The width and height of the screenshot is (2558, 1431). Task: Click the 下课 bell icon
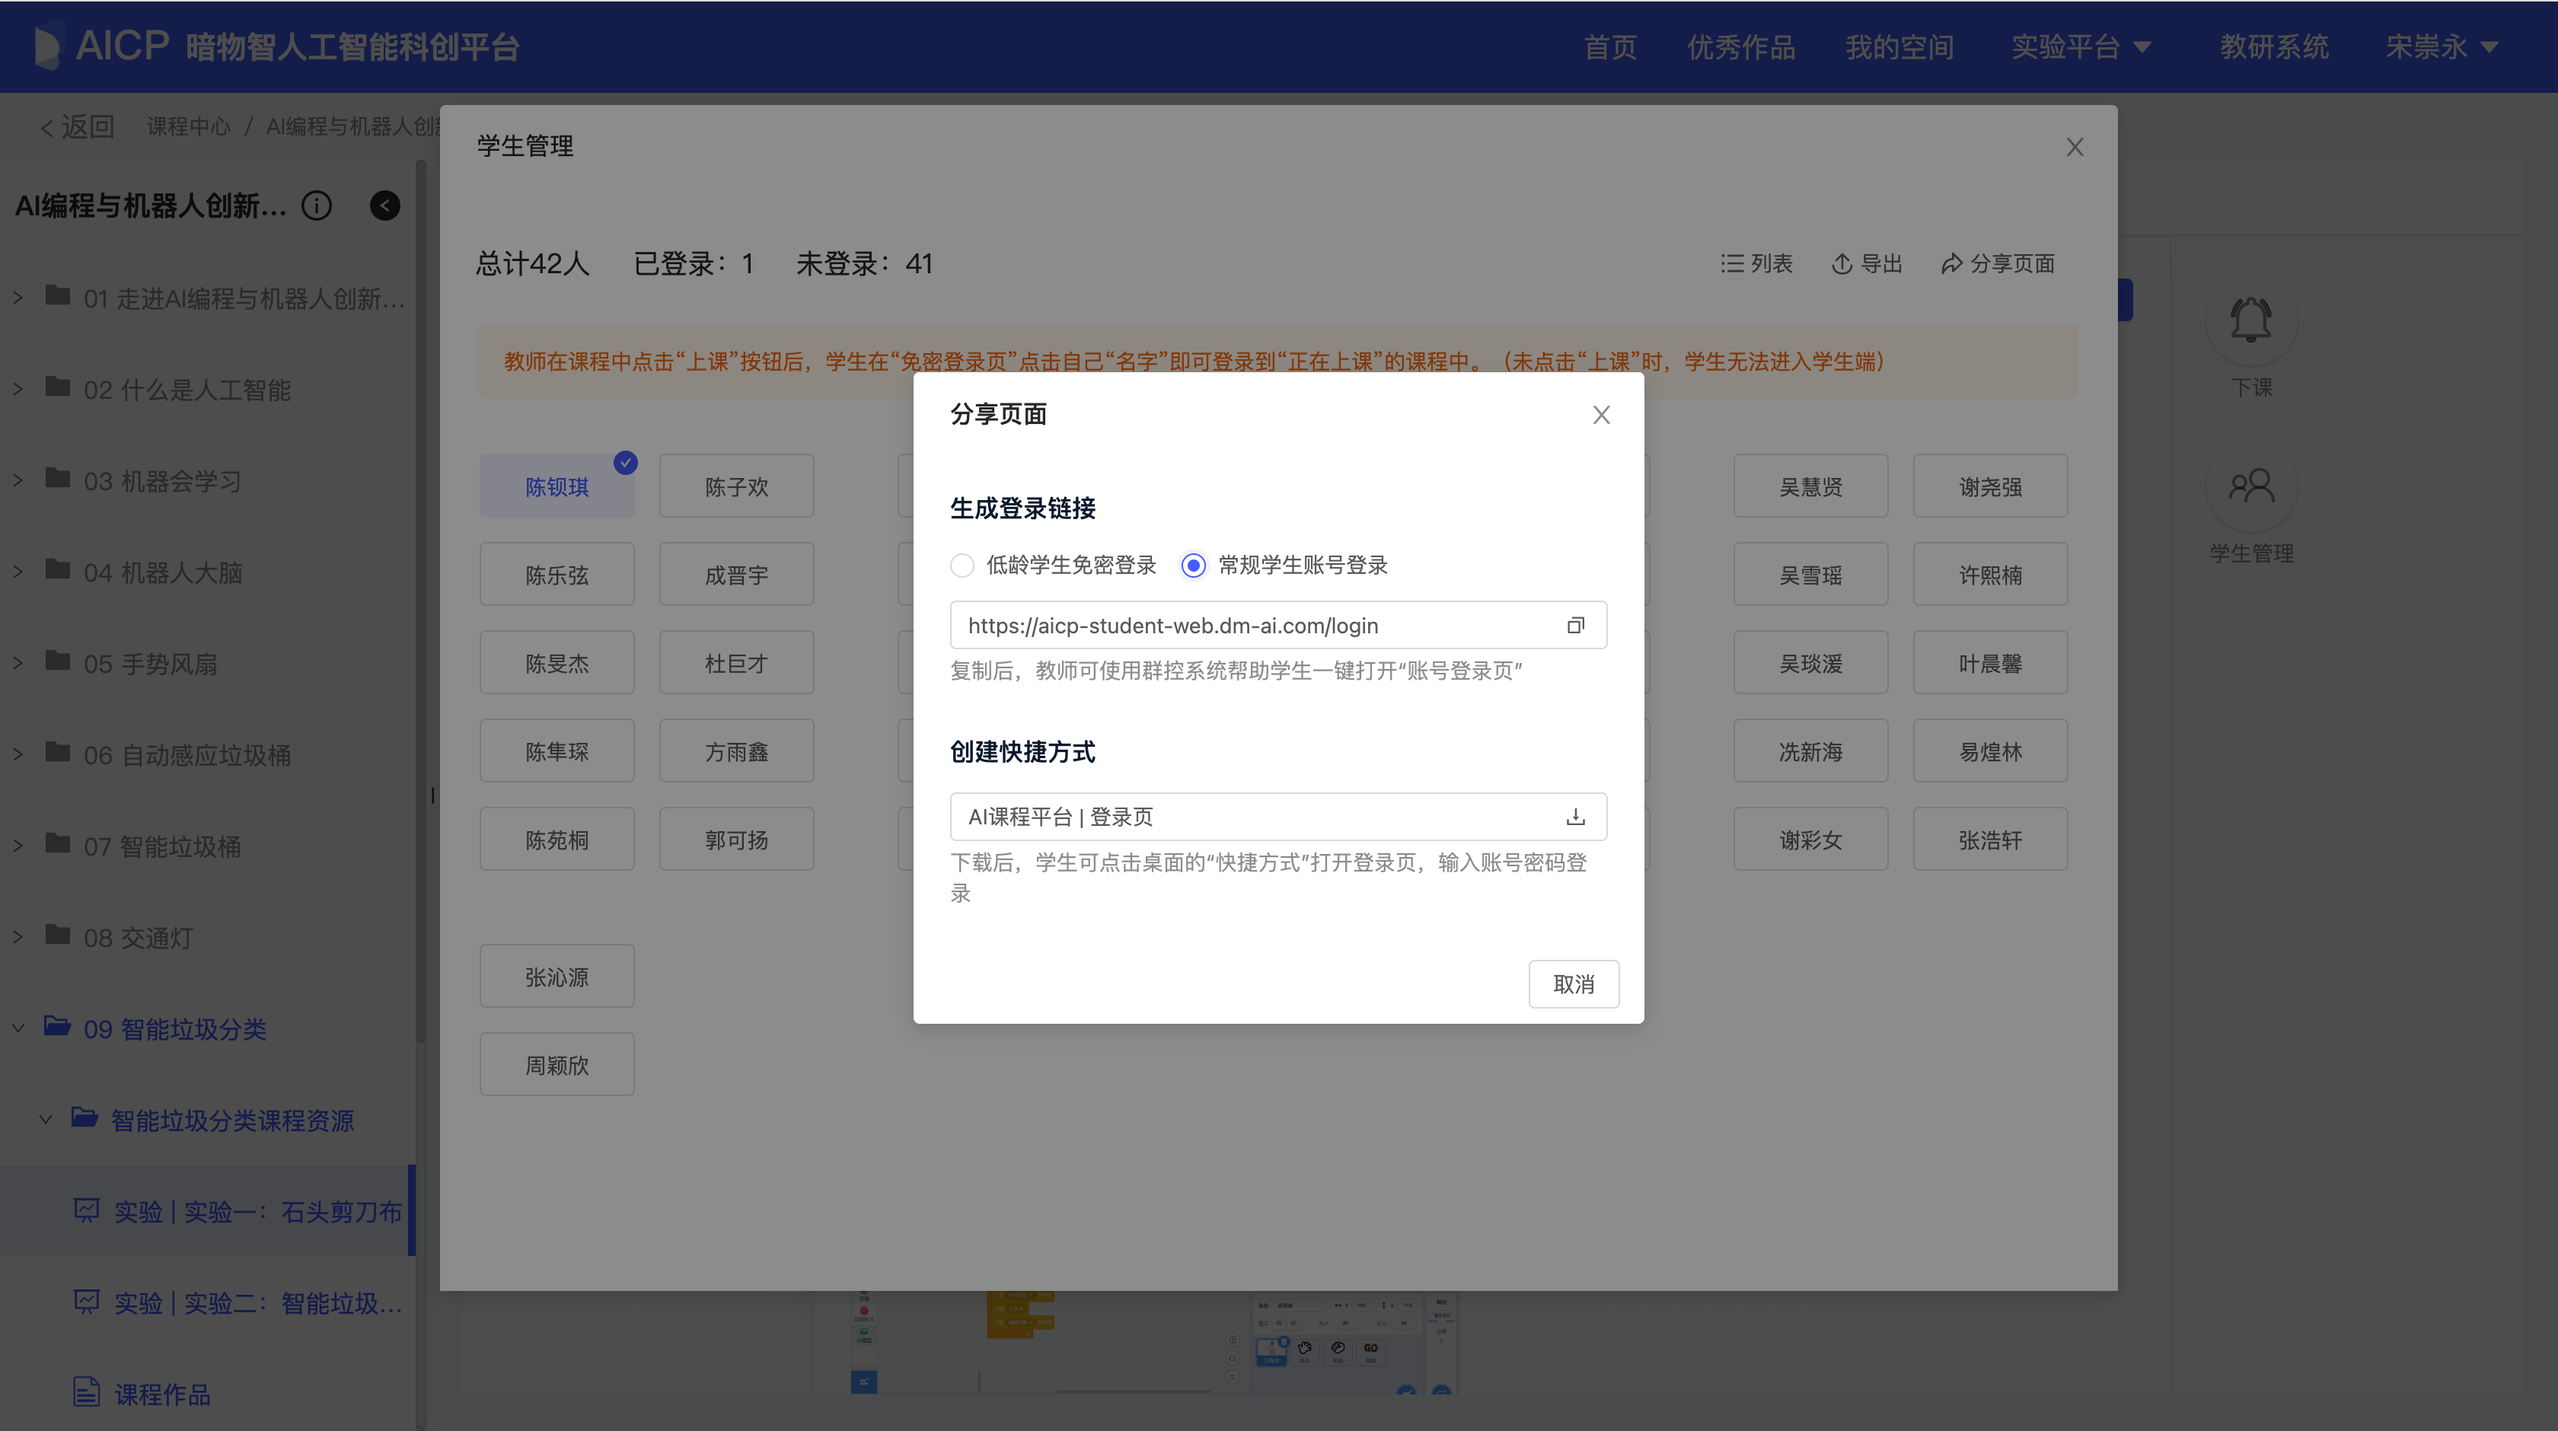pyautogui.click(x=2250, y=320)
